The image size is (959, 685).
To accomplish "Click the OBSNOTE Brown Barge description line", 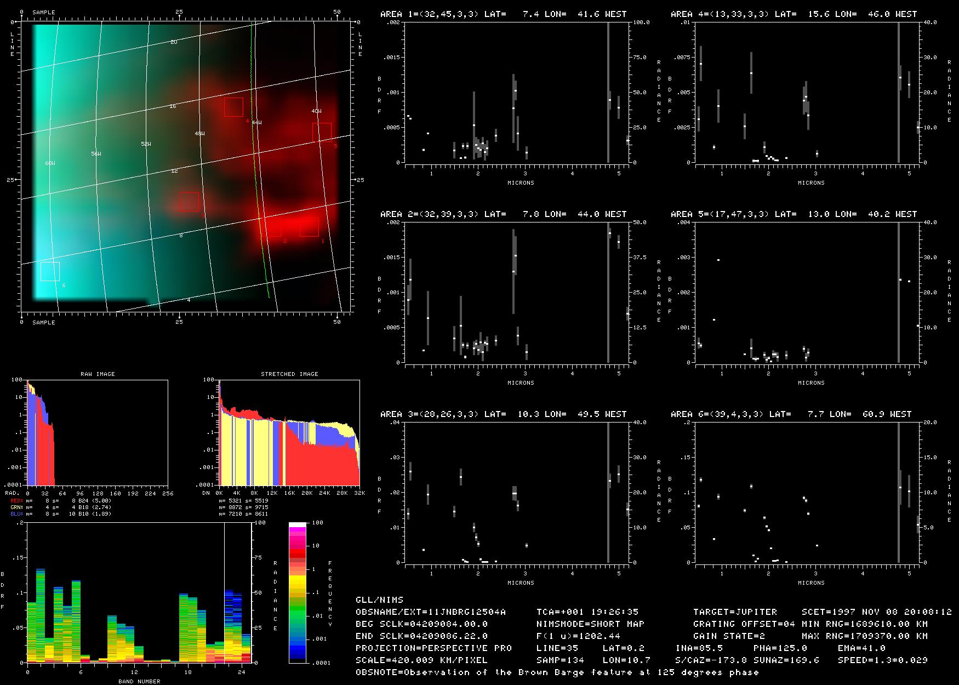I will pos(557,672).
